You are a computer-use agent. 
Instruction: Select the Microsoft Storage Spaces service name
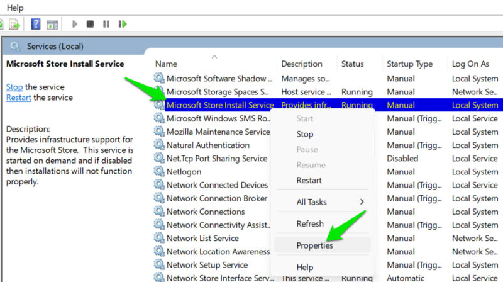pyautogui.click(x=218, y=92)
